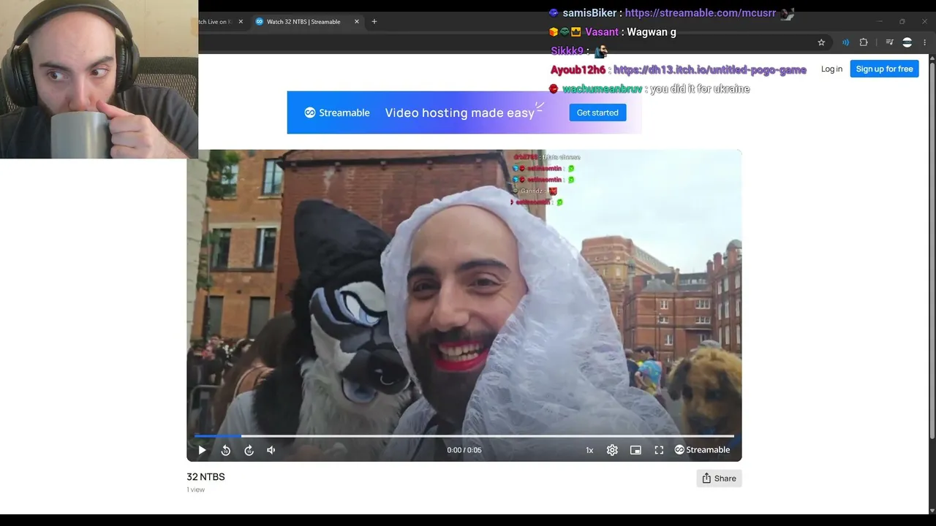Click Get started in the banner

[x=597, y=113]
